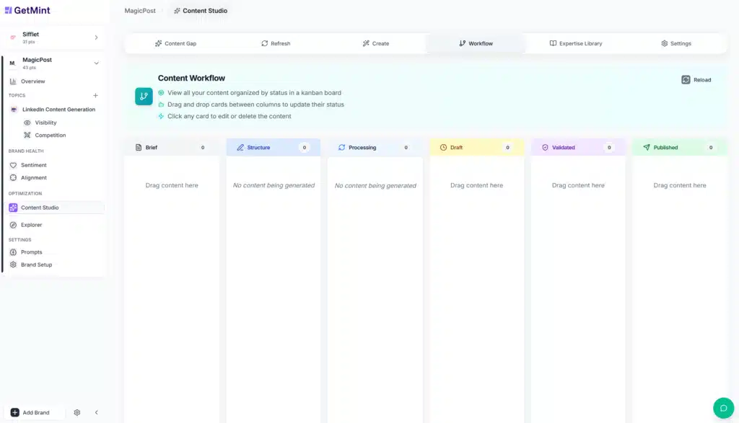Click the Content Studio breadcrumb
This screenshot has height=423, width=739.
201,11
